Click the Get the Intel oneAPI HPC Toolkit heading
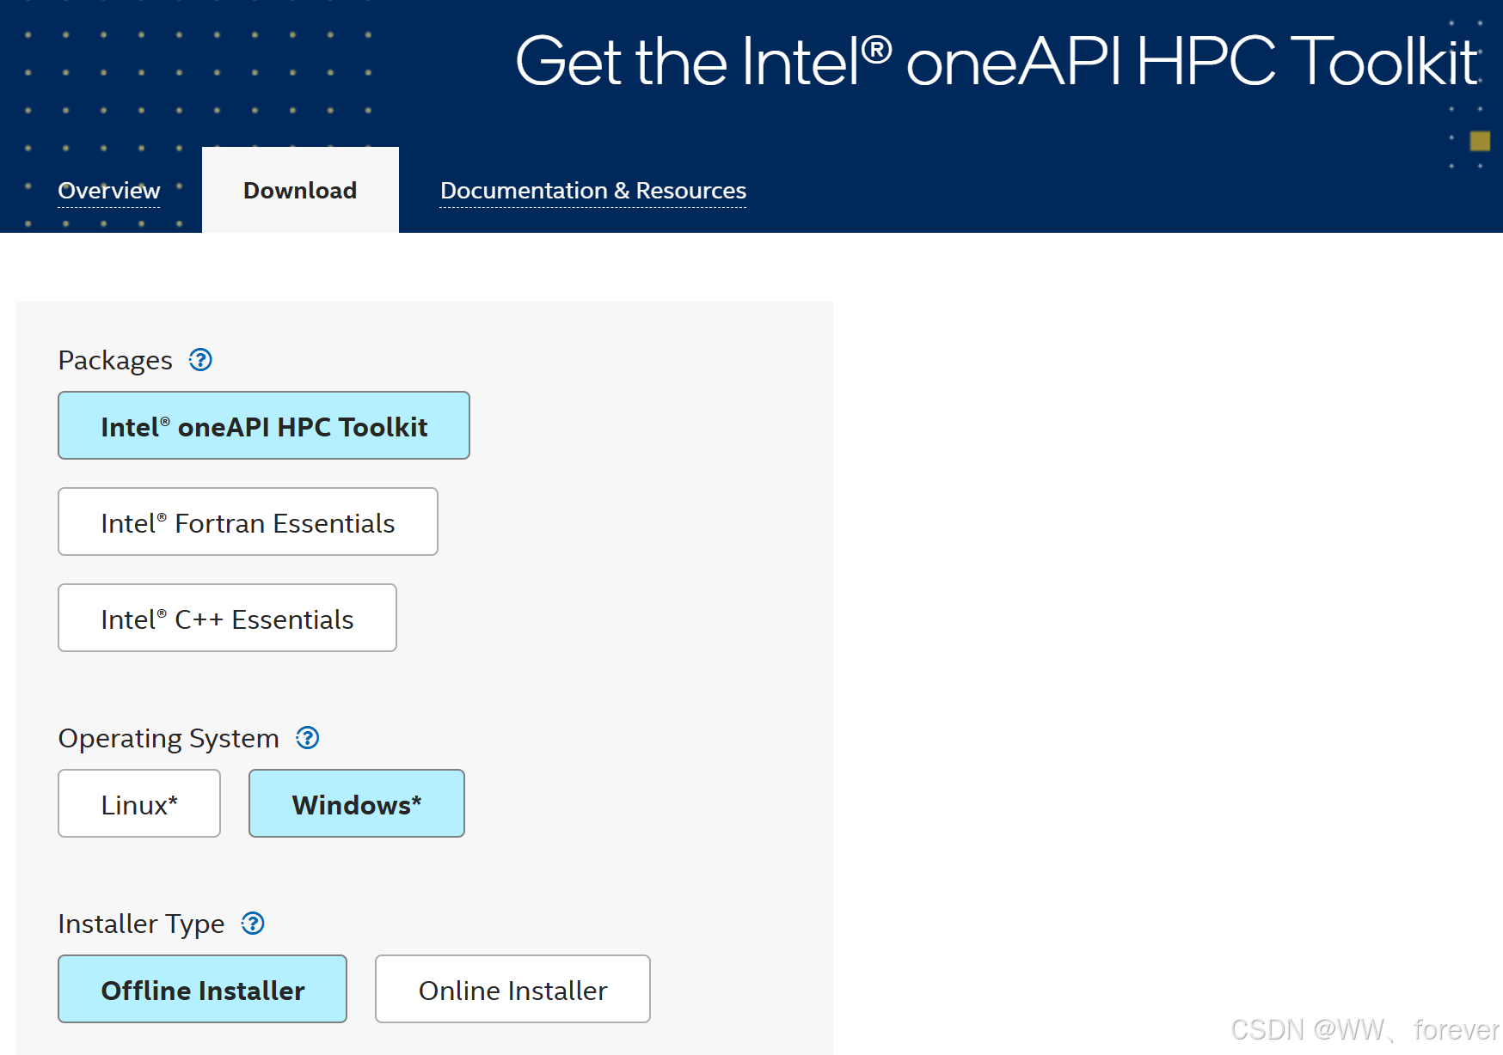 click(x=997, y=62)
